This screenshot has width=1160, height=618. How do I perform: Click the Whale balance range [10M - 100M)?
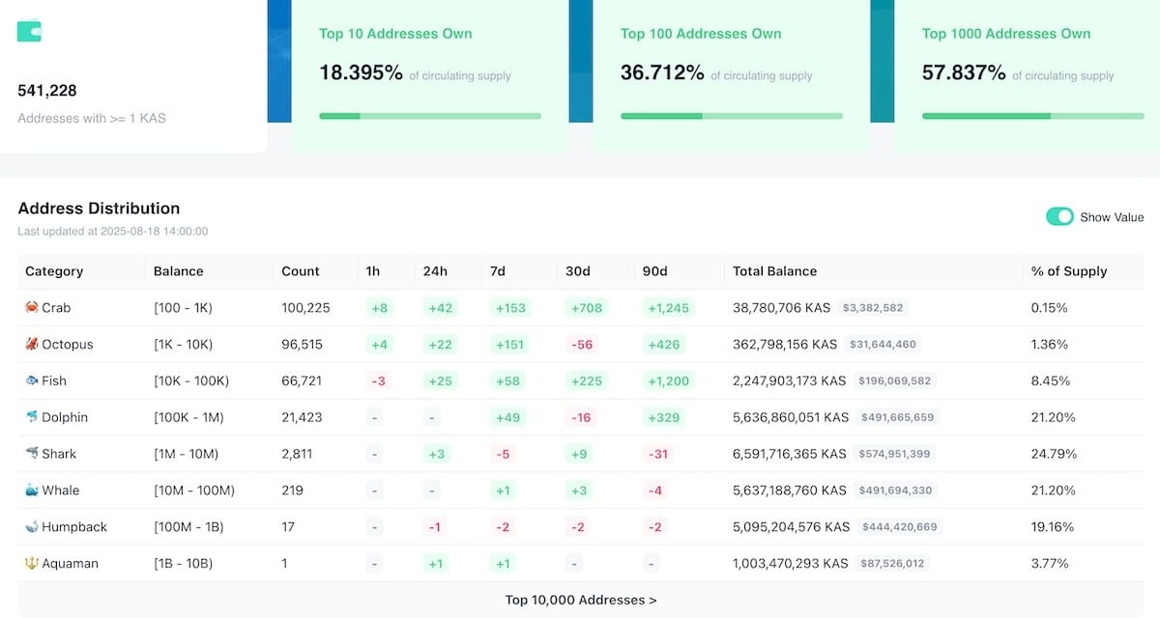point(194,491)
